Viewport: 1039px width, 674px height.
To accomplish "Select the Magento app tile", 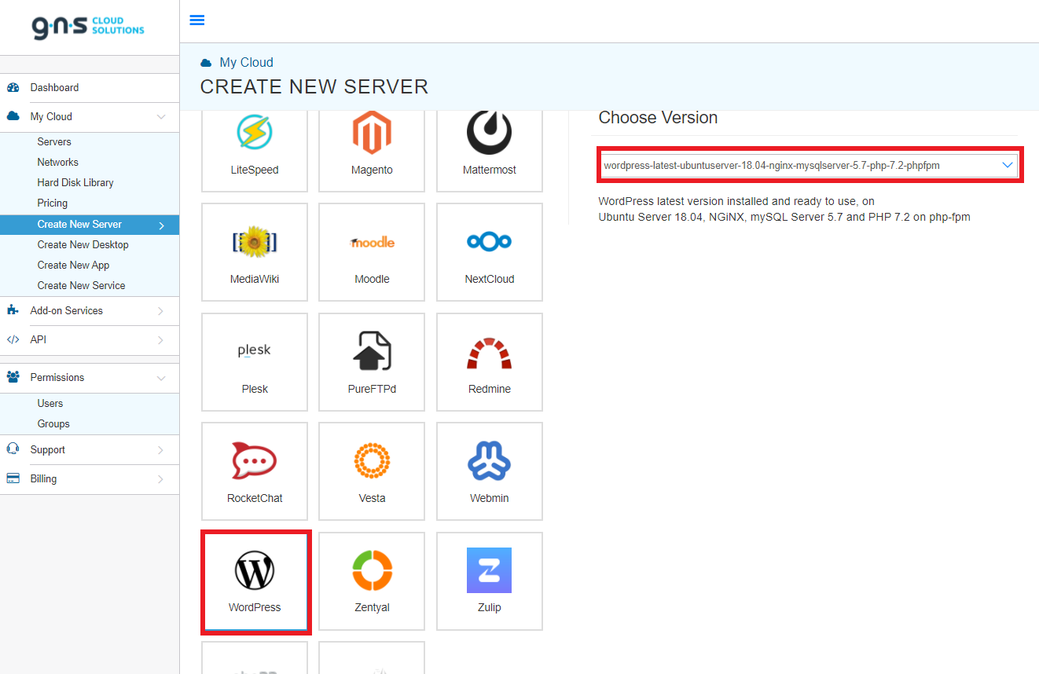I will tap(372, 151).
